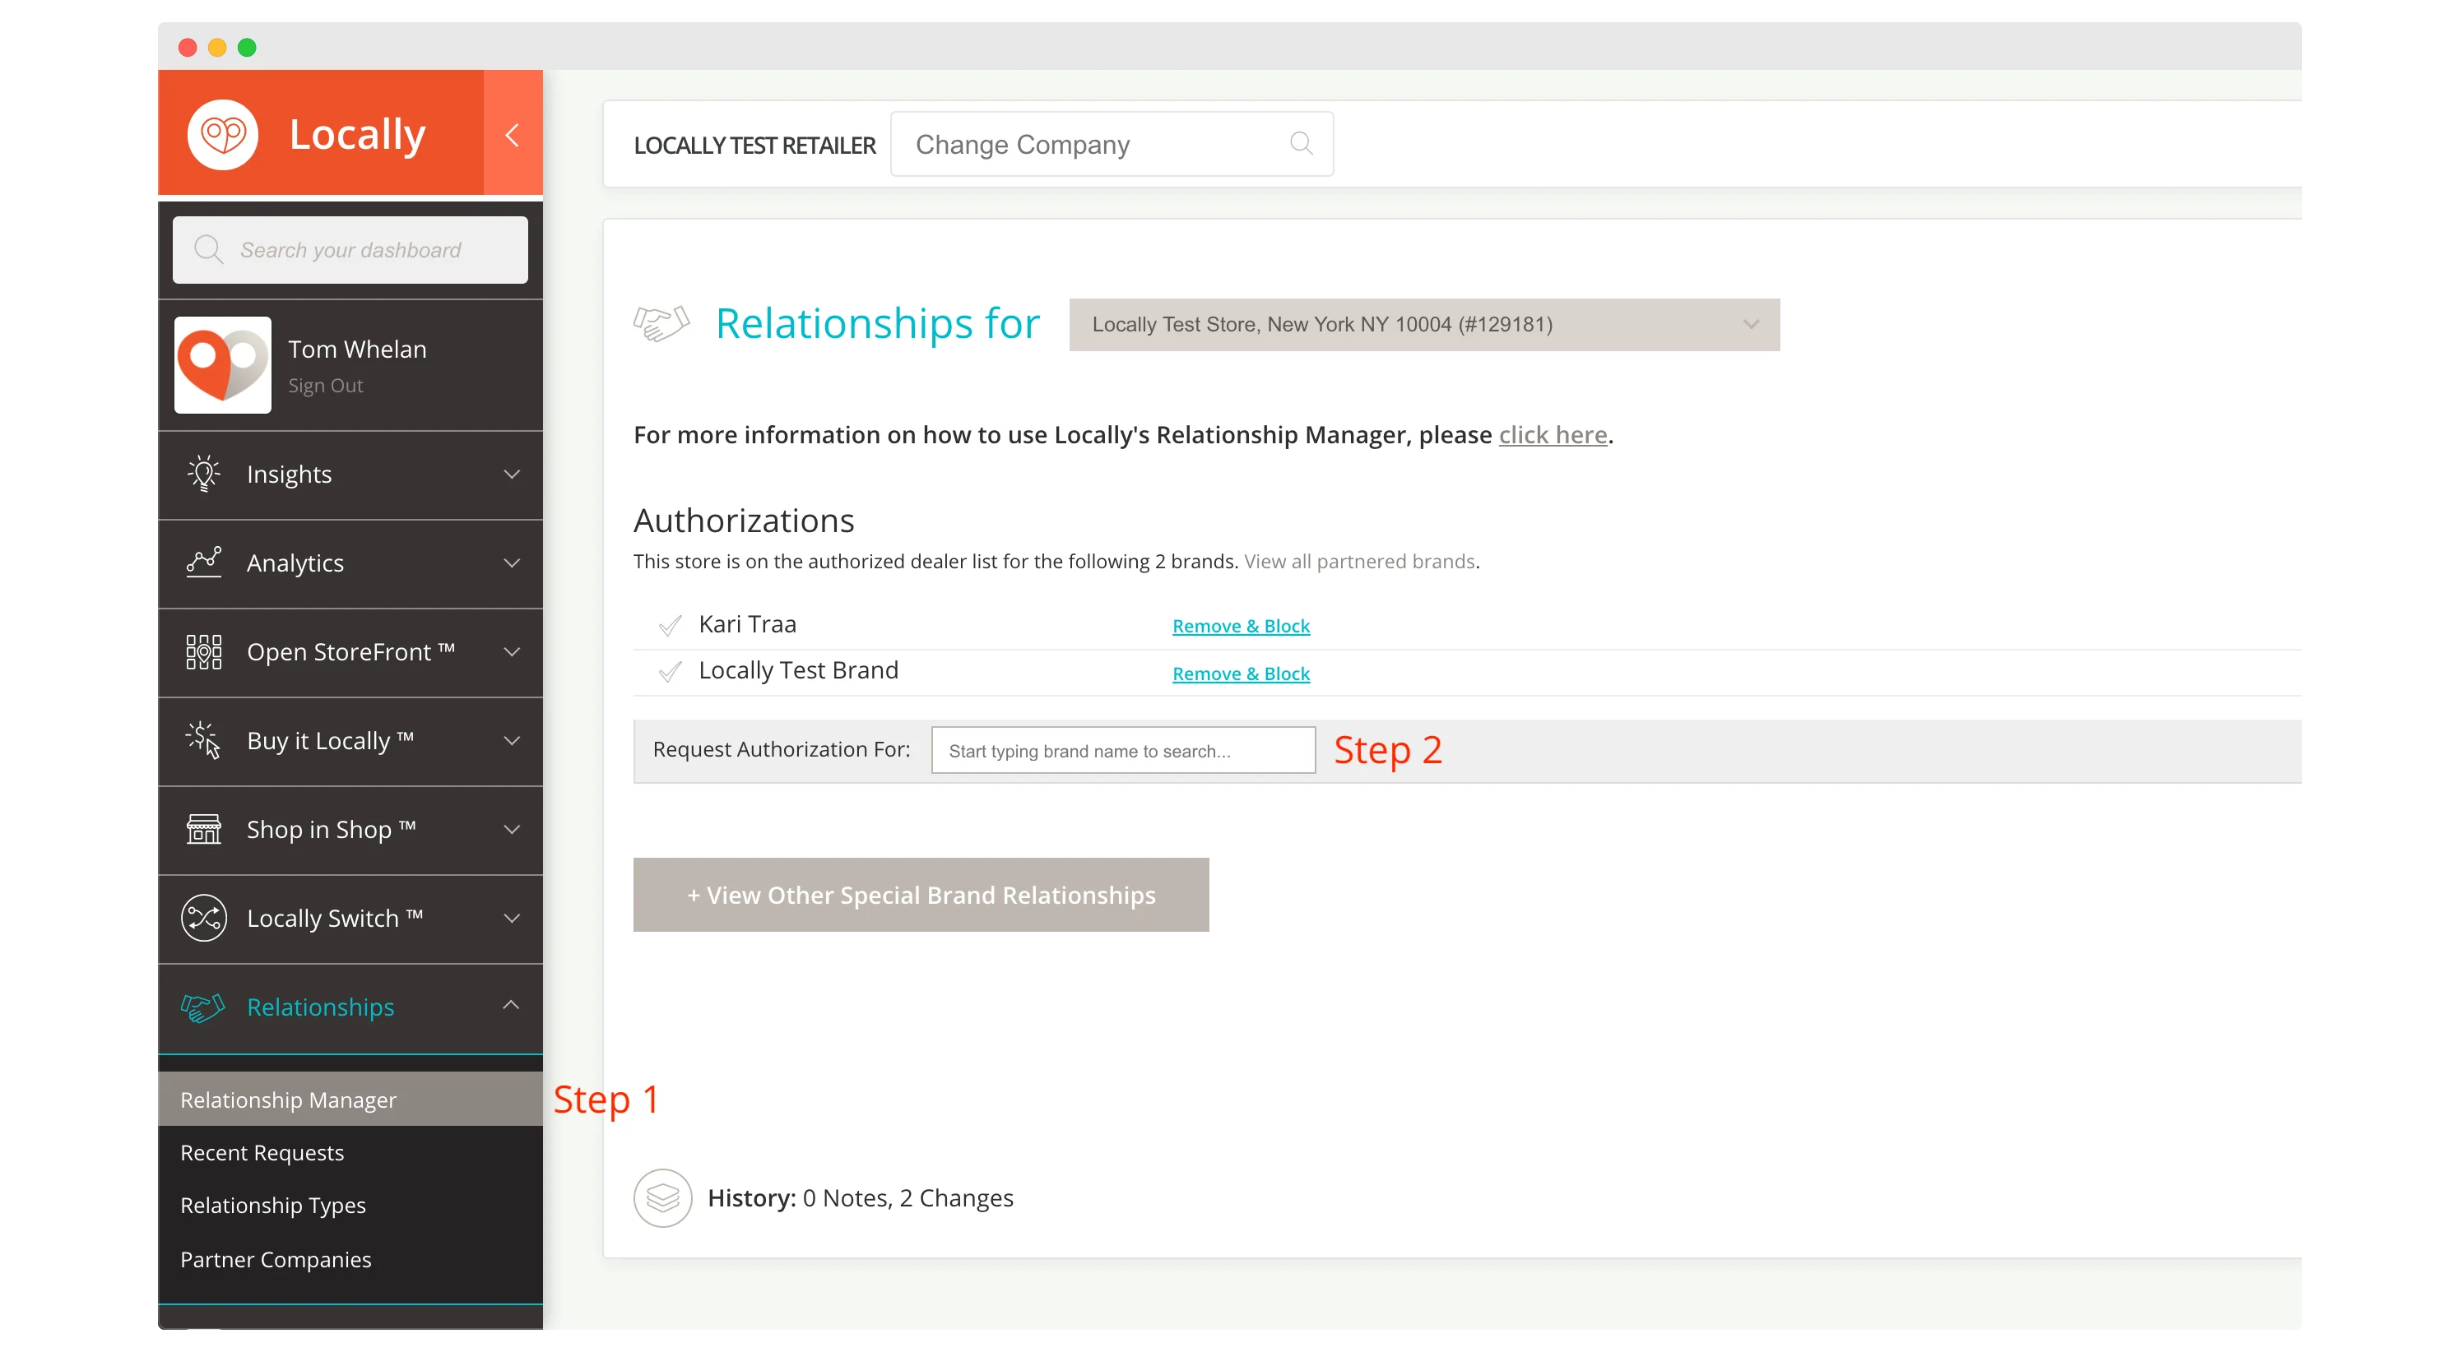Open the Open StoreFront menu item
The width and height of the screenshot is (2460, 1352).
pos(350,652)
